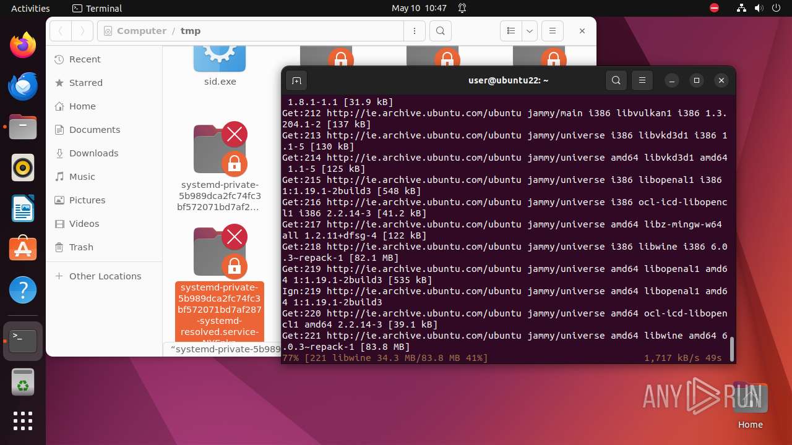Switch to Terminal via the dock icon
The height and width of the screenshot is (445, 792).
[x=23, y=341]
